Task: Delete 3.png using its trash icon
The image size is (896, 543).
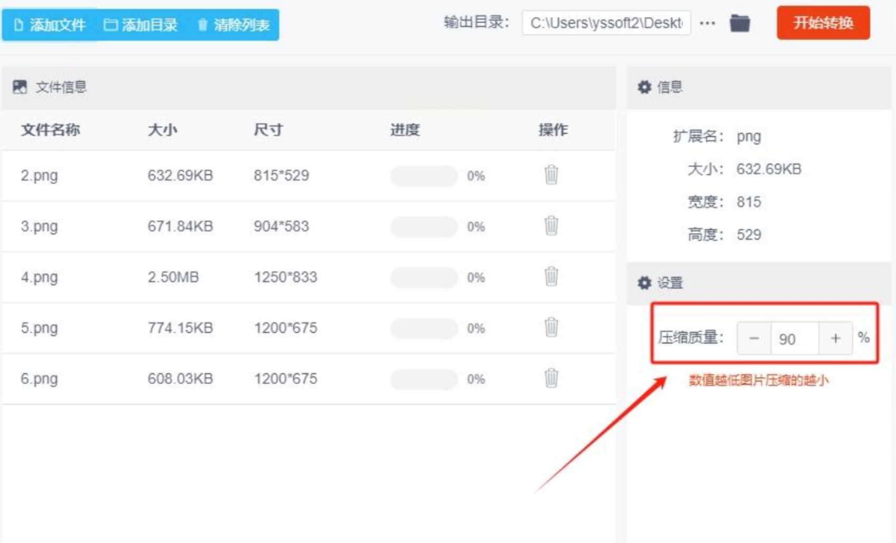Action: click(551, 226)
